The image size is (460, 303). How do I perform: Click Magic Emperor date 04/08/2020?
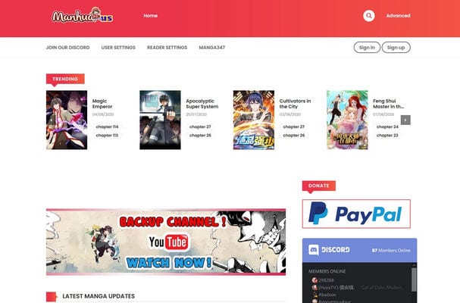(x=103, y=114)
